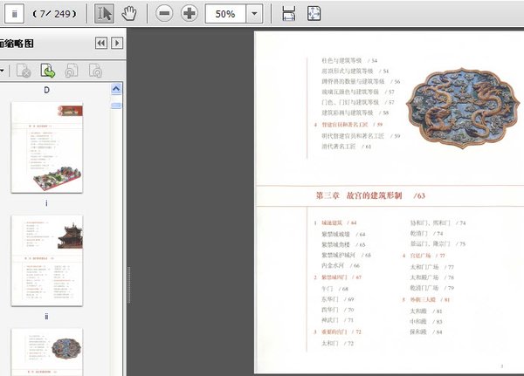Click the fit full page icon

pos(314,14)
